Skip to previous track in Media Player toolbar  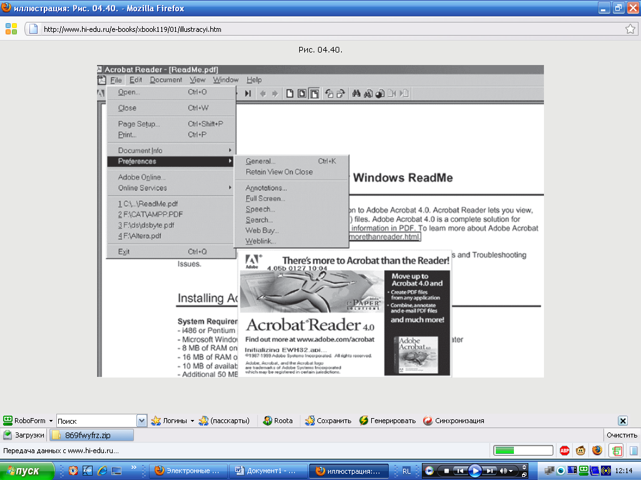pos(460,471)
